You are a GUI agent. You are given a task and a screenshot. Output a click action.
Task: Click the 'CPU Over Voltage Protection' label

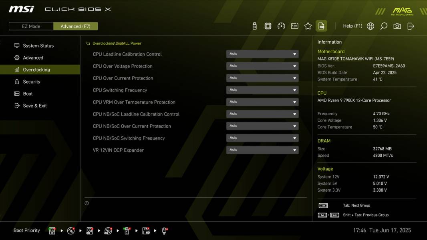(123, 66)
